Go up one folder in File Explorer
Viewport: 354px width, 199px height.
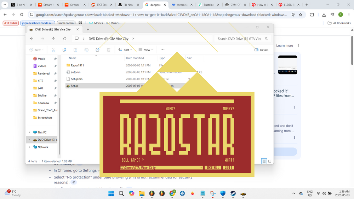pos(54,39)
